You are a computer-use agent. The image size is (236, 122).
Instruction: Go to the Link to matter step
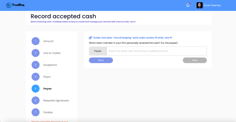(52, 53)
